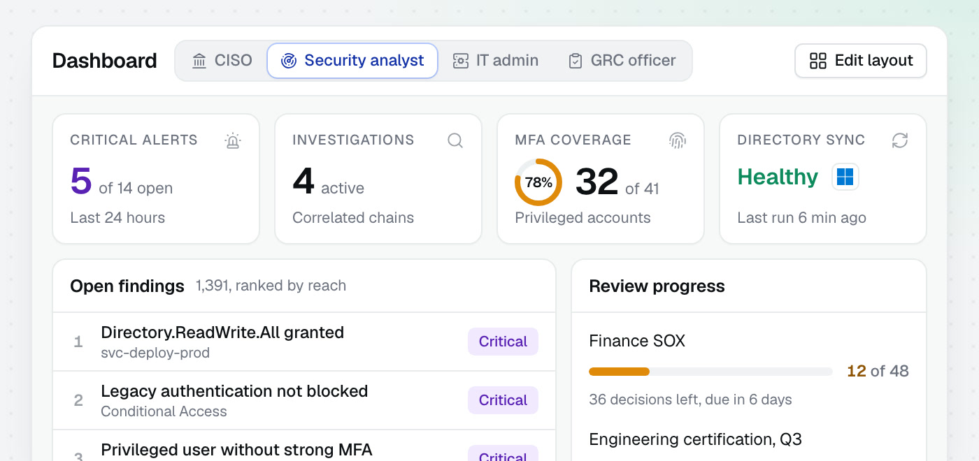Click the Finance SOX review label

click(x=637, y=341)
